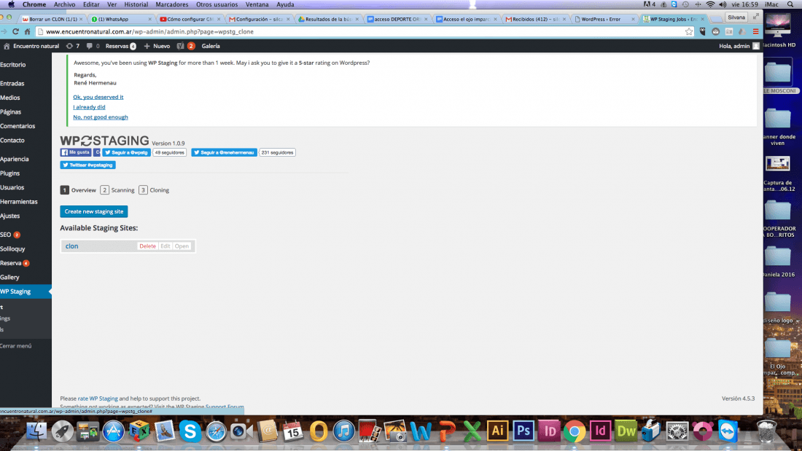
Task: Reload the page with the refresh icon
Action: [16, 32]
